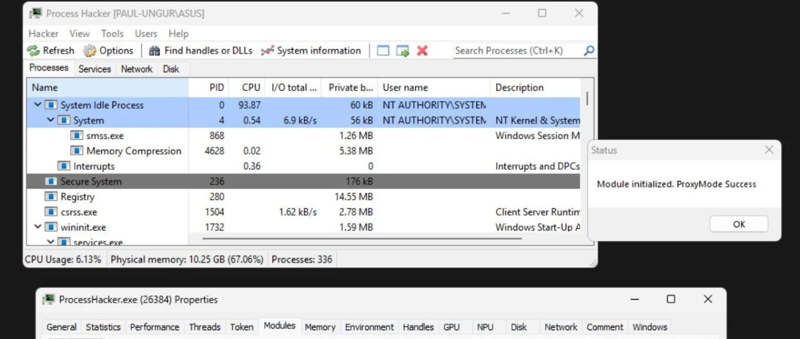Open NPU tab in Properties window
The width and height of the screenshot is (800, 339).
485,327
